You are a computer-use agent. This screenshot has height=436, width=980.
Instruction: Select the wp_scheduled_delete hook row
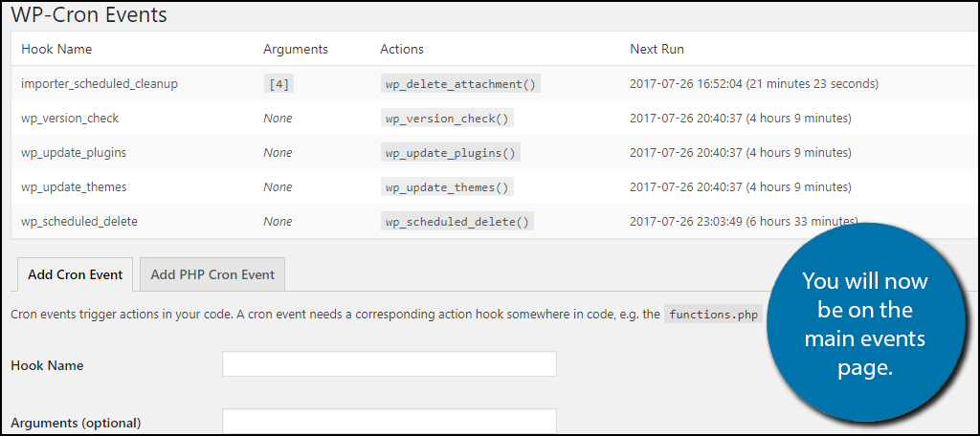click(79, 222)
